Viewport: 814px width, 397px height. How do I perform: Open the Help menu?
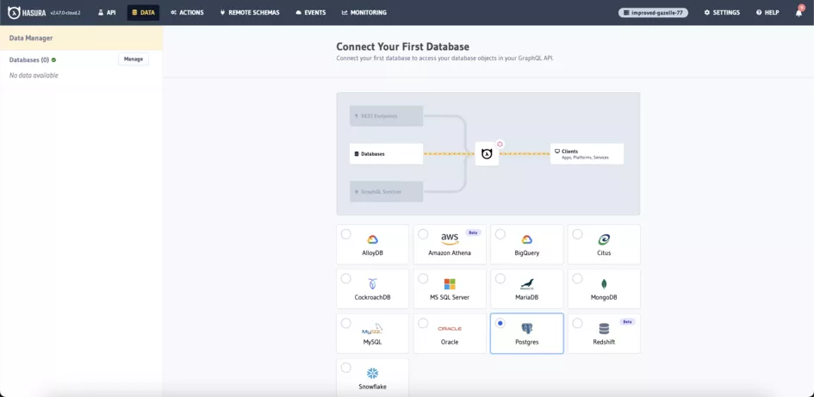coord(767,12)
